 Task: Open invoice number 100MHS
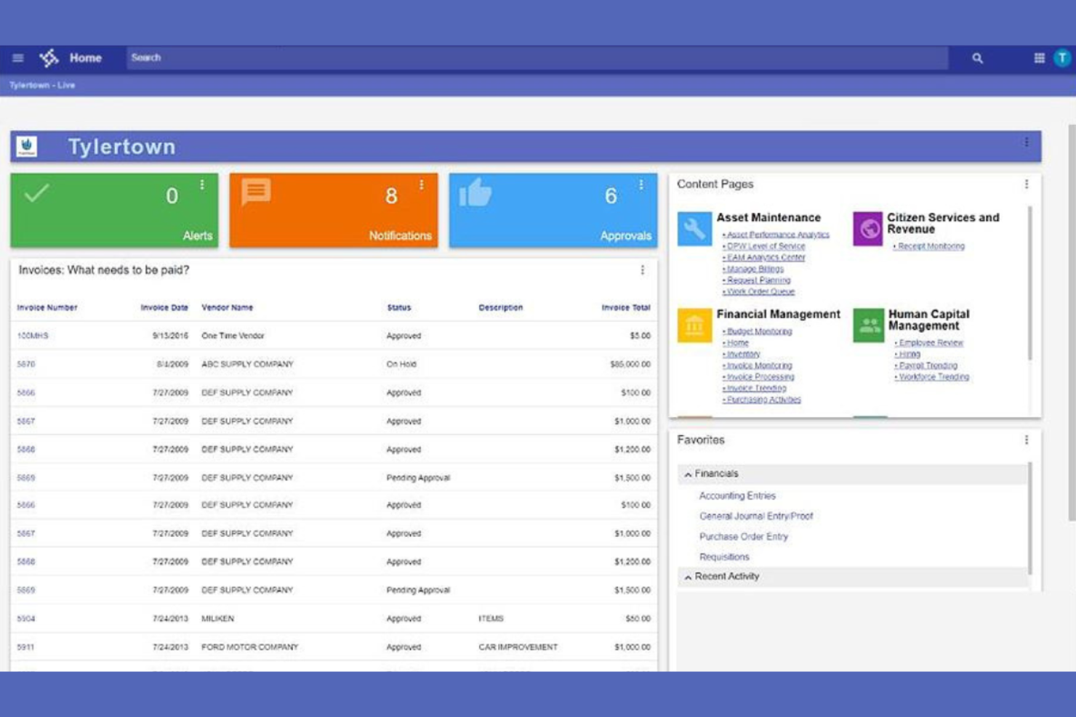tap(33, 336)
